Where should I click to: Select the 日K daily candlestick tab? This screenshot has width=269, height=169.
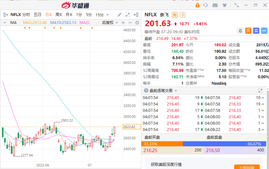click(x=48, y=15)
